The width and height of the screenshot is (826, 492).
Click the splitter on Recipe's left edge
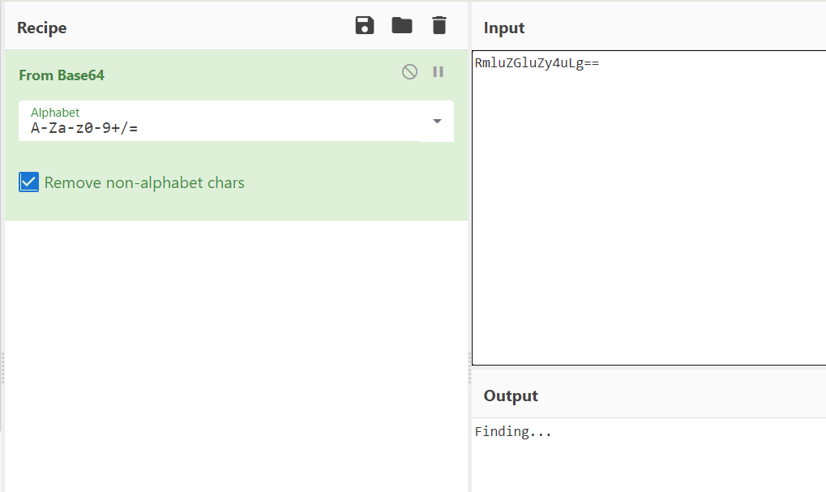coord(2,367)
